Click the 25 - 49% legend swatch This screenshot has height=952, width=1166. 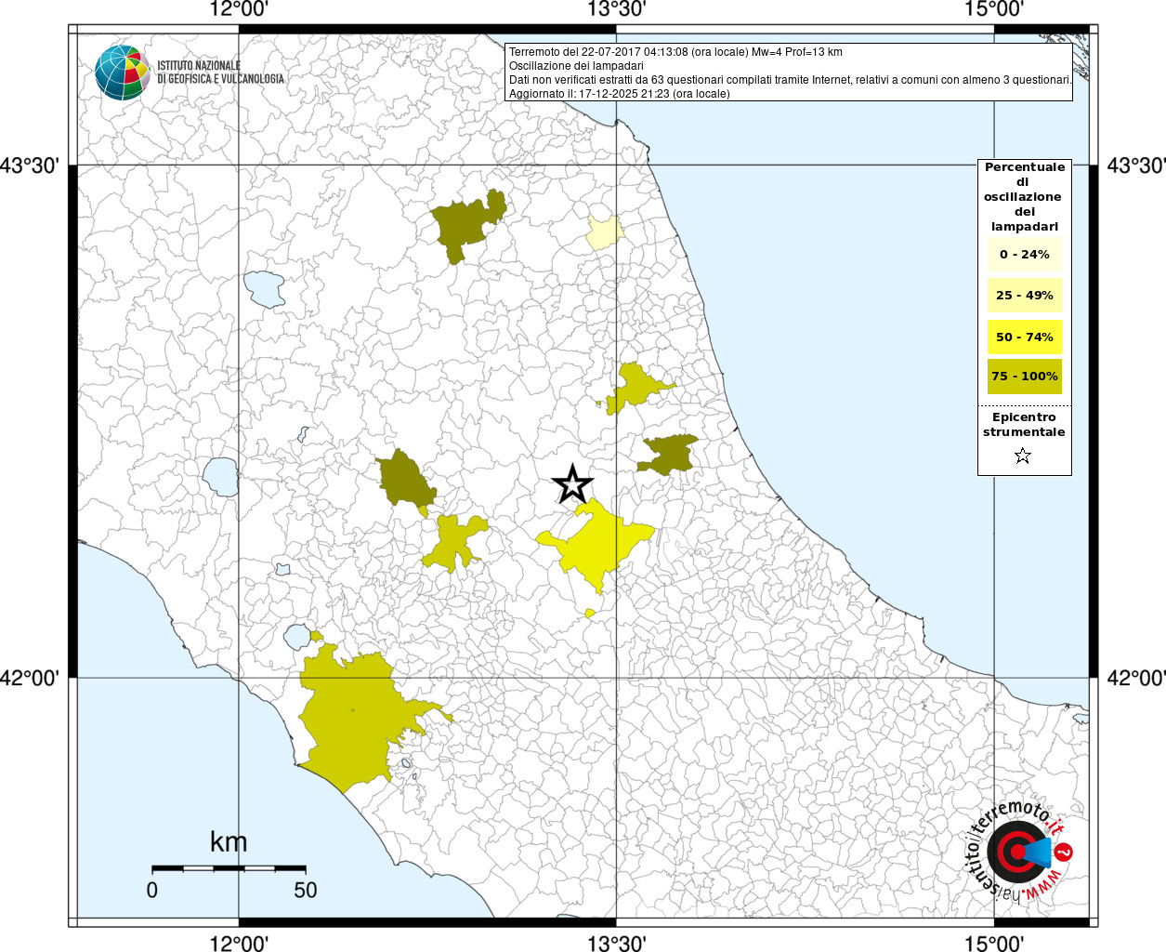[1024, 296]
